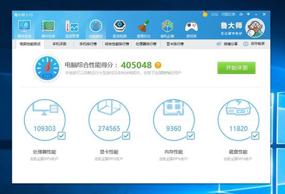Click the processor score 109303
This screenshot has height=194, width=285.
(45, 128)
